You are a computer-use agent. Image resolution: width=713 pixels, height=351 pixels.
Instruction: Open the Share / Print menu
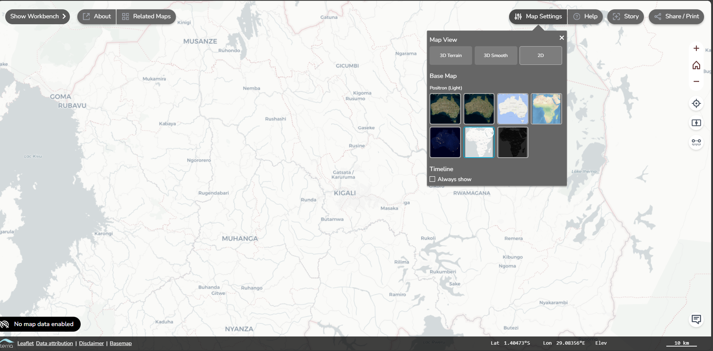[676, 16]
